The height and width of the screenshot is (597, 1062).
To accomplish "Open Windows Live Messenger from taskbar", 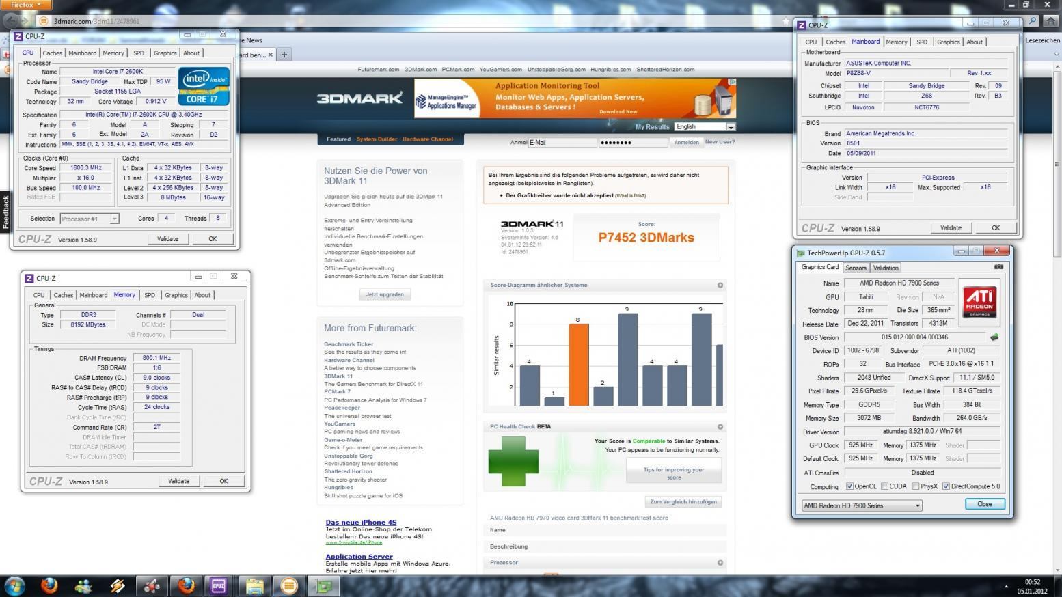I will [83, 585].
